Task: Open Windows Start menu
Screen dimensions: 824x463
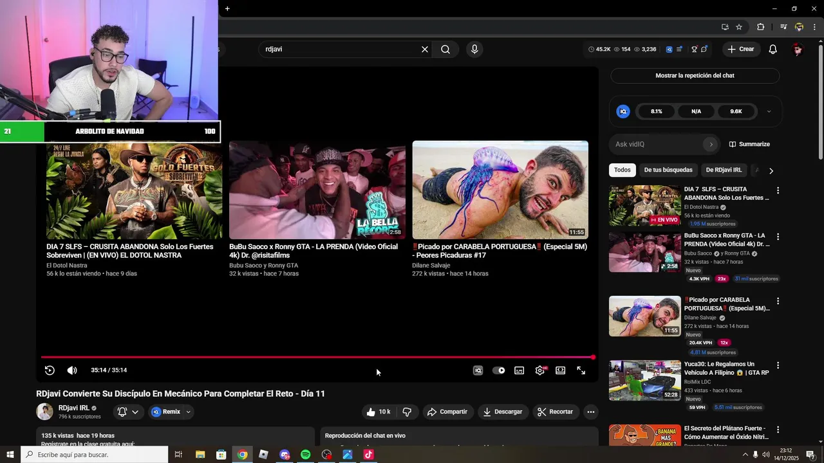Action: (10, 455)
